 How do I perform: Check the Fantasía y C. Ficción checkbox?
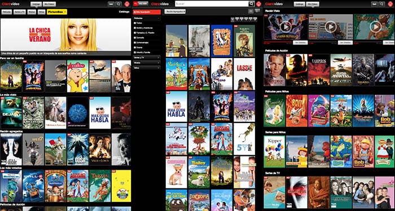[x=135, y=33]
